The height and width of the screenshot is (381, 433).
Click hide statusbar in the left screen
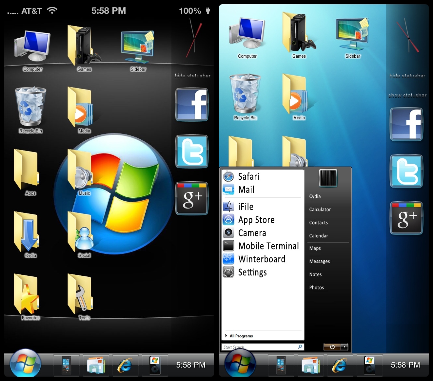192,76
